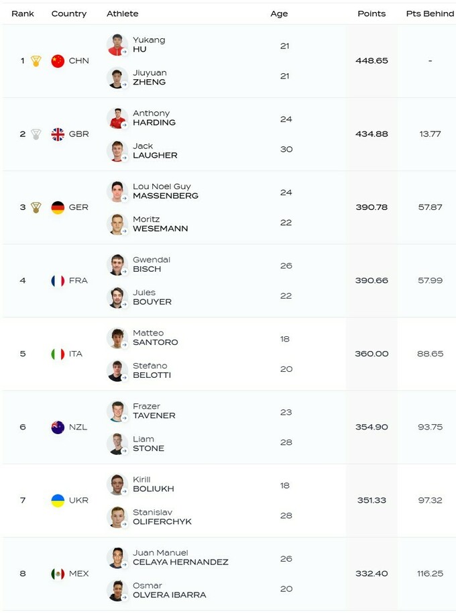Viewport: 456px width, 614px height.
Task: Open Matteo Santoro's profile photo
Action: (117, 338)
